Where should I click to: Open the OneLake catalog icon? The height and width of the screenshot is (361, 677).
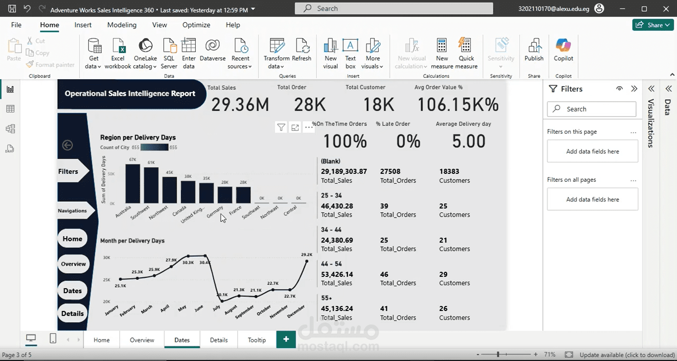click(x=145, y=46)
